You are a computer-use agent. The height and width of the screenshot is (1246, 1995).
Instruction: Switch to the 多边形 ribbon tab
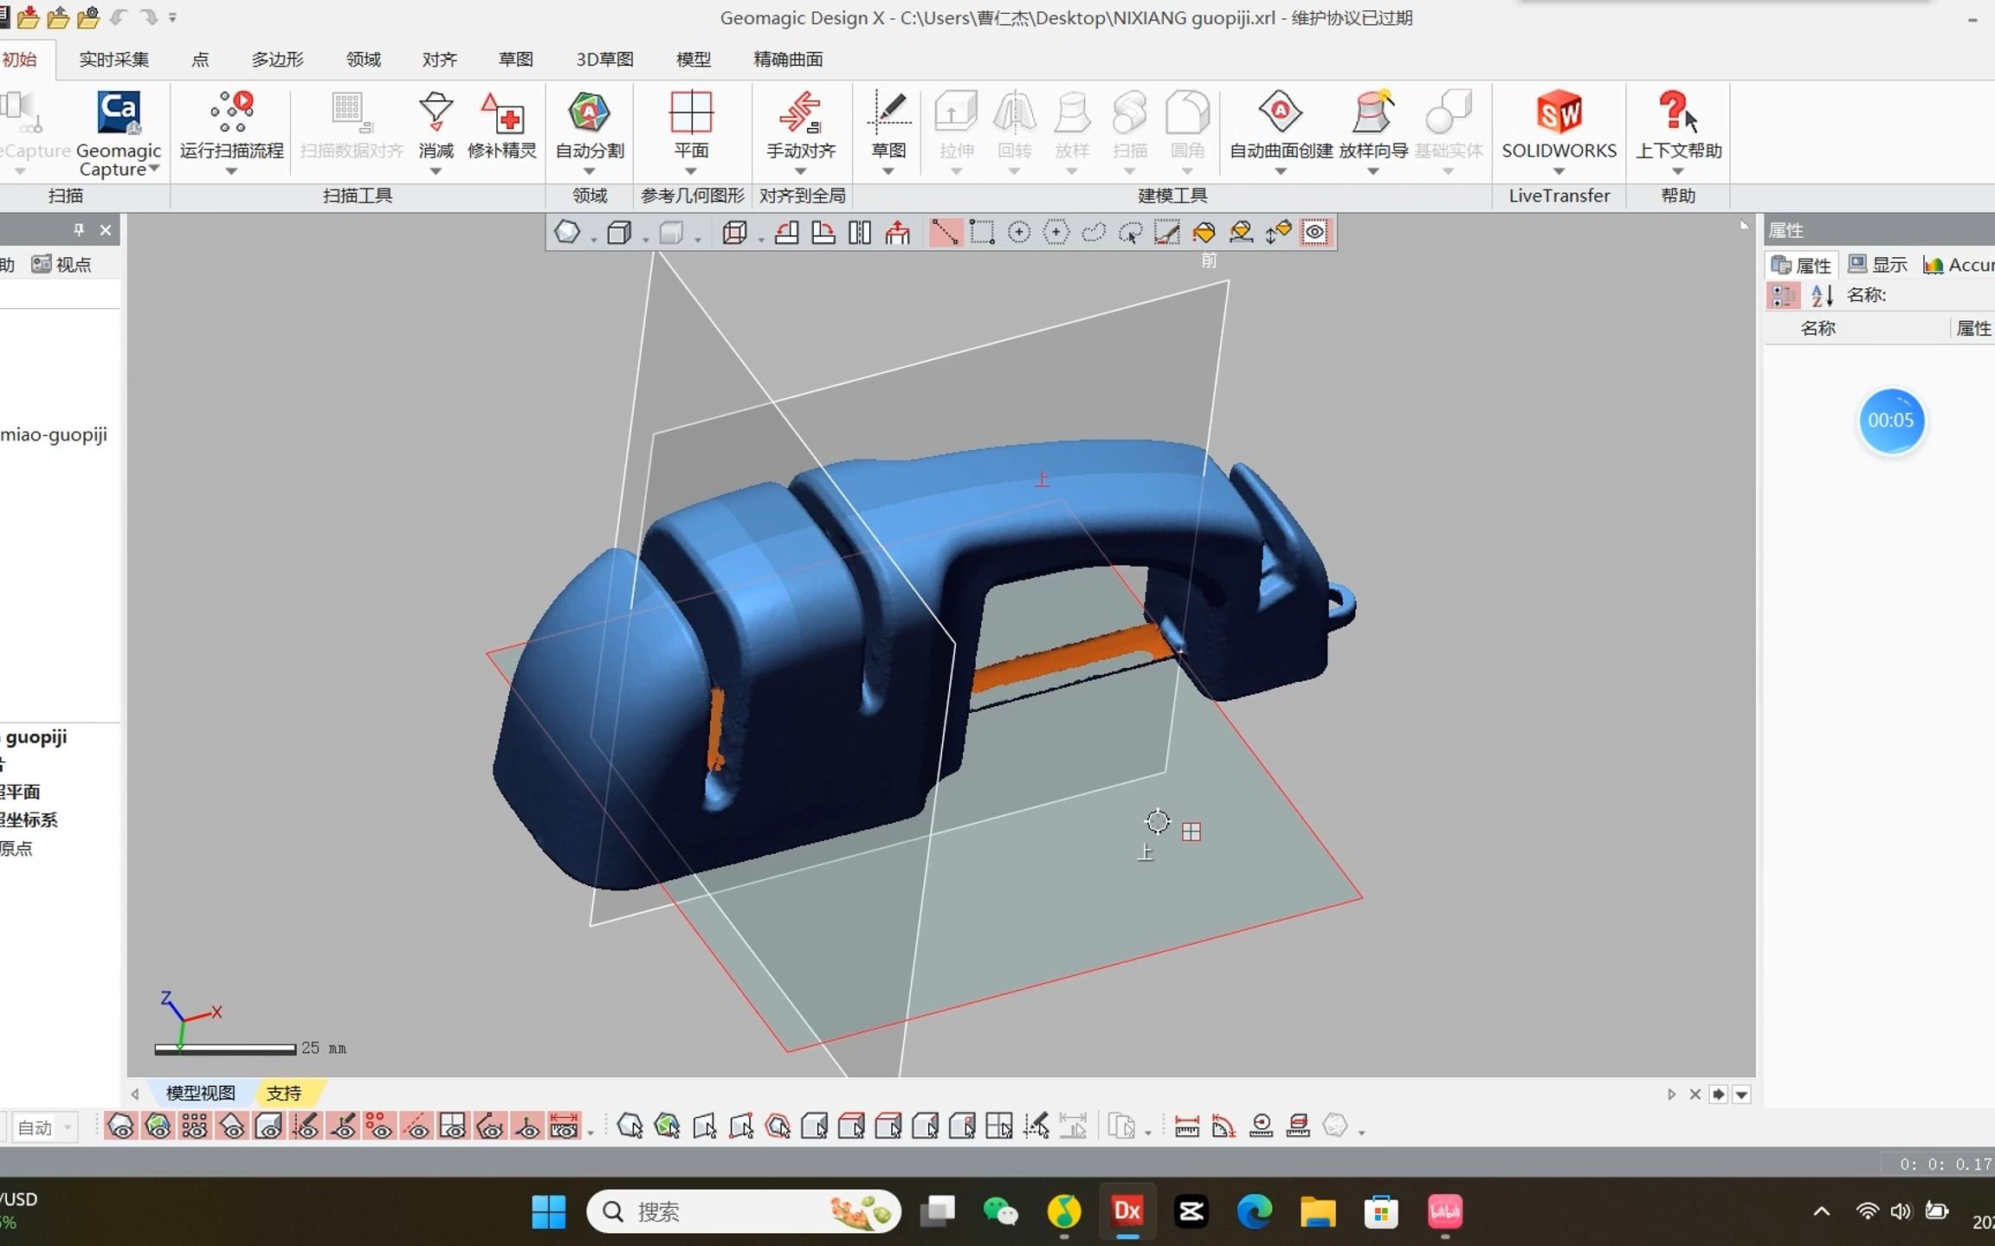coord(276,59)
